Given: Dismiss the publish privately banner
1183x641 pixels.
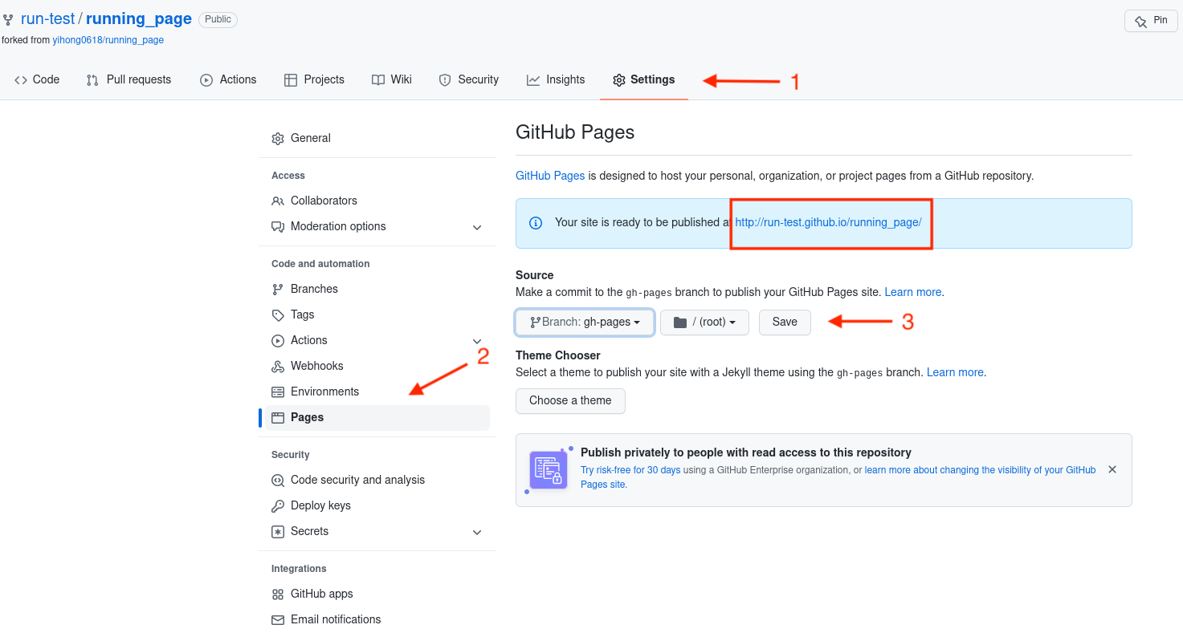Looking at the screenshot, I should tap(1112, 469).
